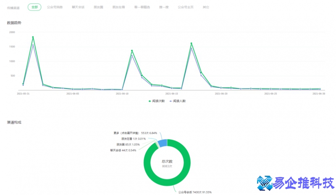Toggle the 阅读次数 legend series
The width and height of the screenshot is (336, 195).
pos(157,101)
